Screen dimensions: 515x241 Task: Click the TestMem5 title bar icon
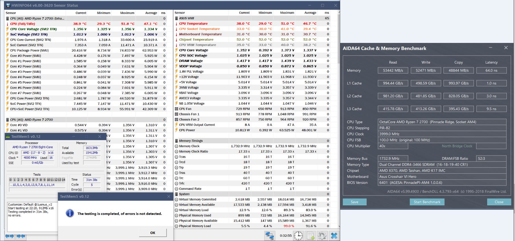8,137
